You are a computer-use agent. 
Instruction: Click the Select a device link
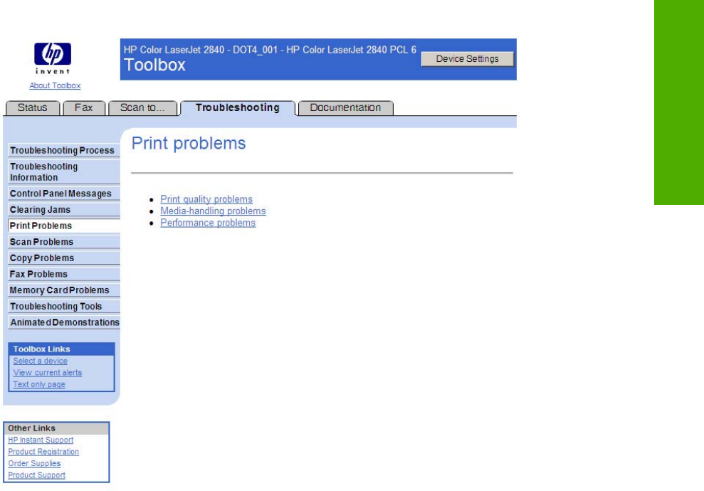[41, 361]
